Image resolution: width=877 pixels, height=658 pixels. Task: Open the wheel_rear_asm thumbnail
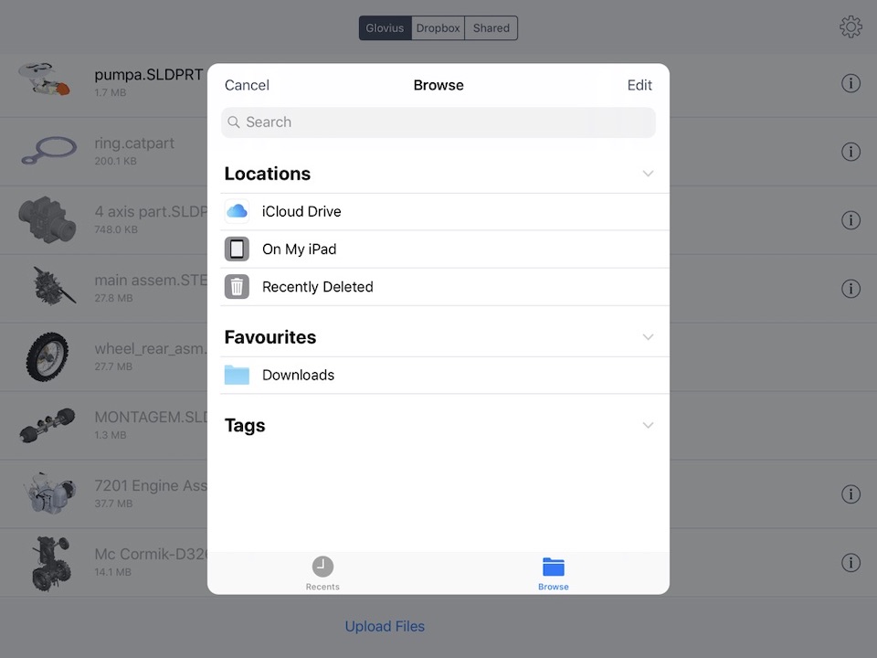pyautogui.click(x=48, y=357)
